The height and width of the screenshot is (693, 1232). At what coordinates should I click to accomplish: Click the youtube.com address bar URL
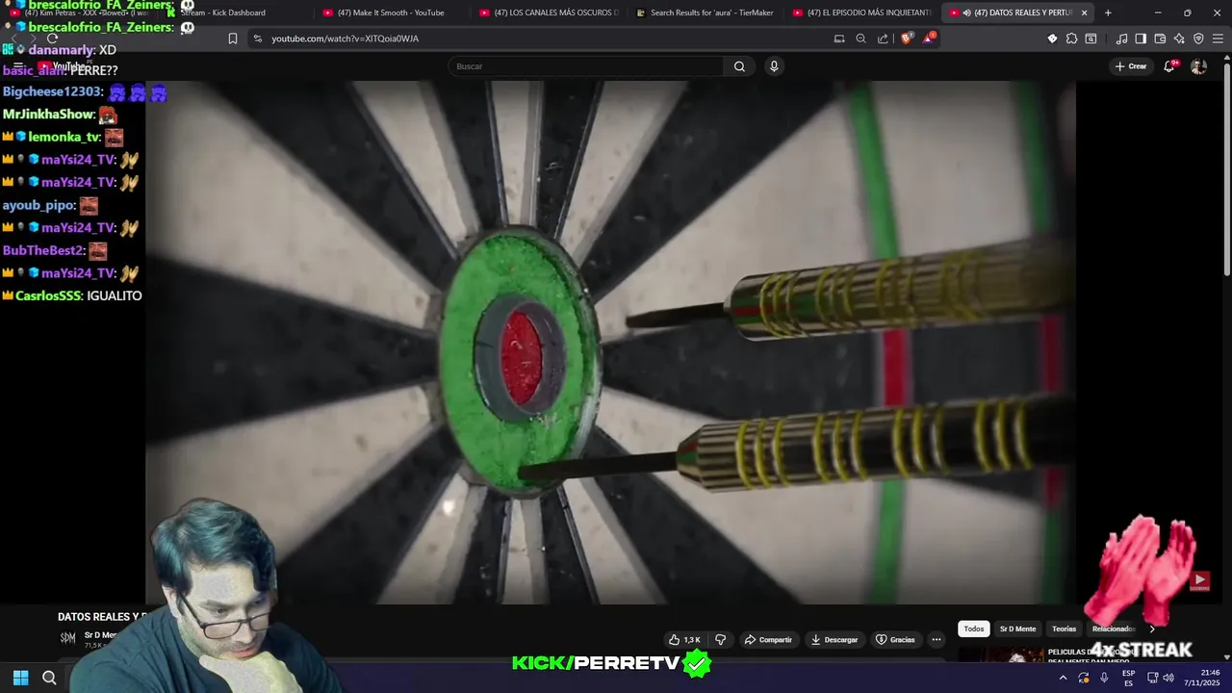[345, 38]
